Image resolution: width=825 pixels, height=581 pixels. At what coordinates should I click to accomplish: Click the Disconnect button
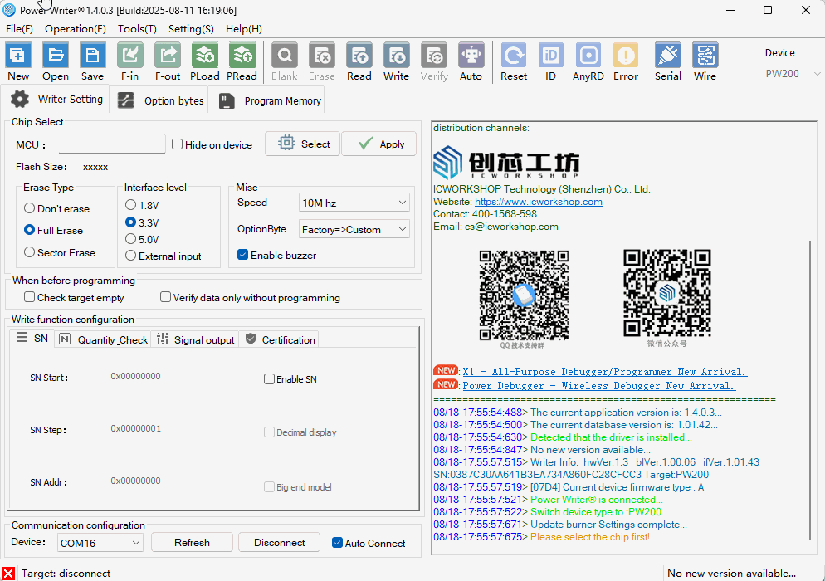click(x=280, y=542)
